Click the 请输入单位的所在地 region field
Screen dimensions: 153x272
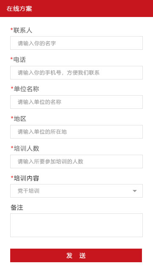pos(76,132)
